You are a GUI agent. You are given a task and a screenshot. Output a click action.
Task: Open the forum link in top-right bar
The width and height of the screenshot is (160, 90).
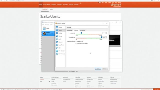click(106, 2)
